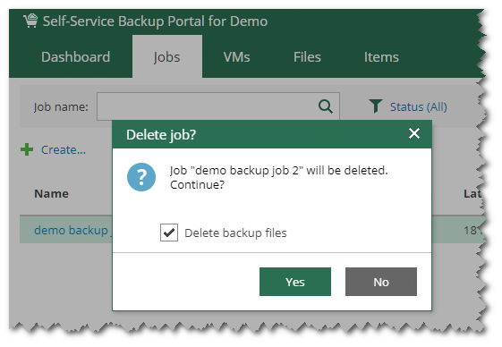The image size is (502, 347).
Task: Switch to the VMs tab
Action: [236, 57]
